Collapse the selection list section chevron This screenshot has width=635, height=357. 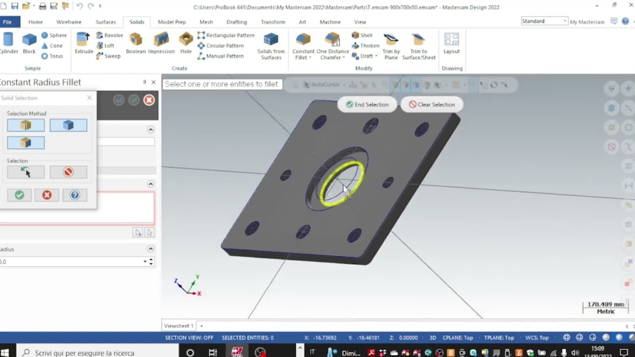click(x=150, y=184)
